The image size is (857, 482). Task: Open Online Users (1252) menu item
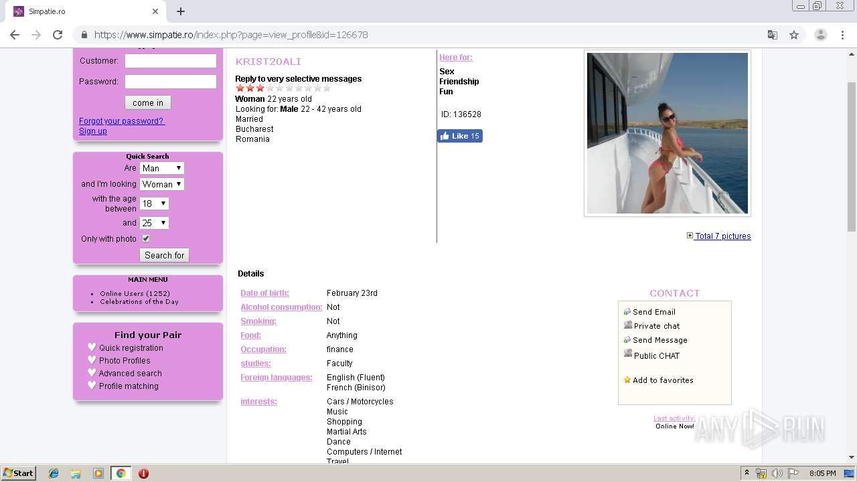coord(135,293)
